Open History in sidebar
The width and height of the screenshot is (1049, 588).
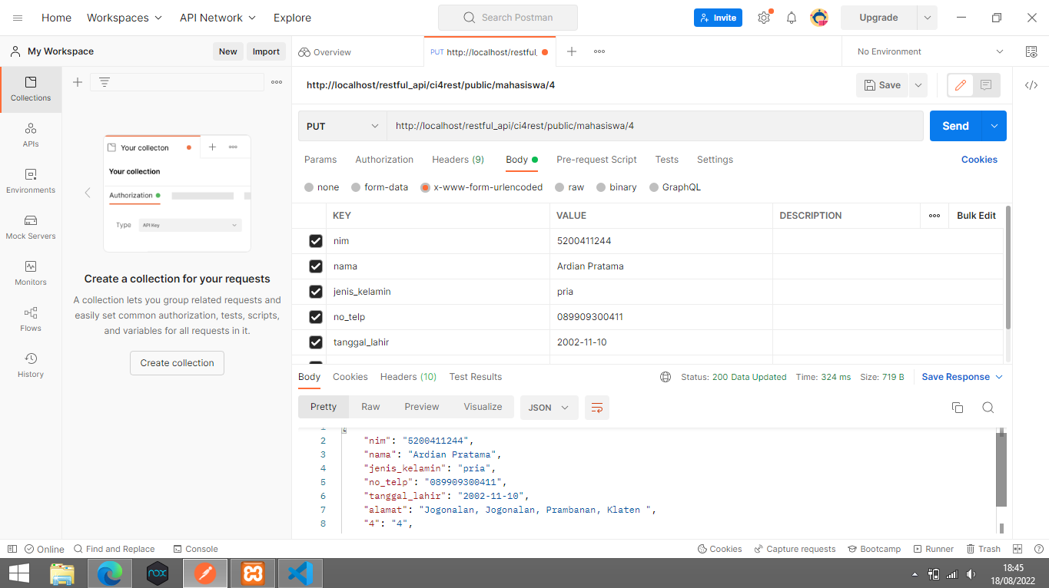click(31, 366)
